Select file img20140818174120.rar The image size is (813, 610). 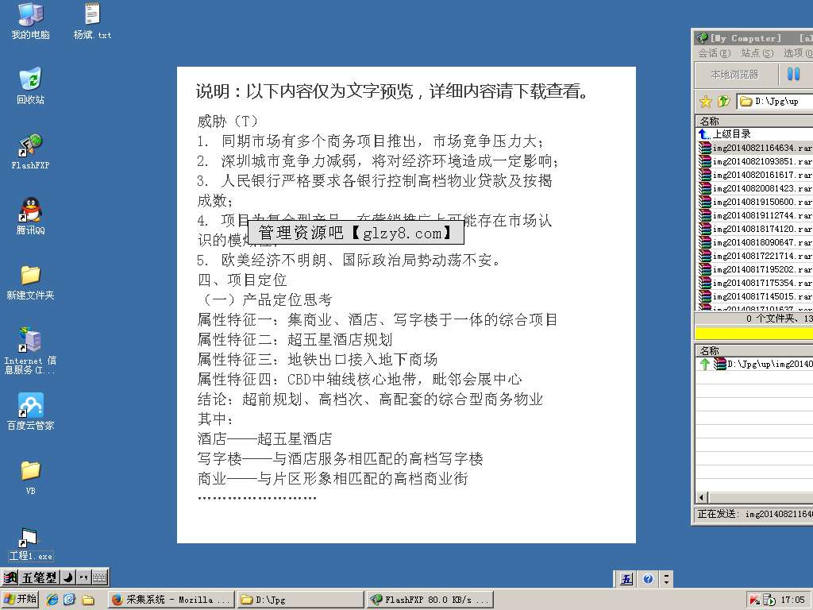point(755,229)
